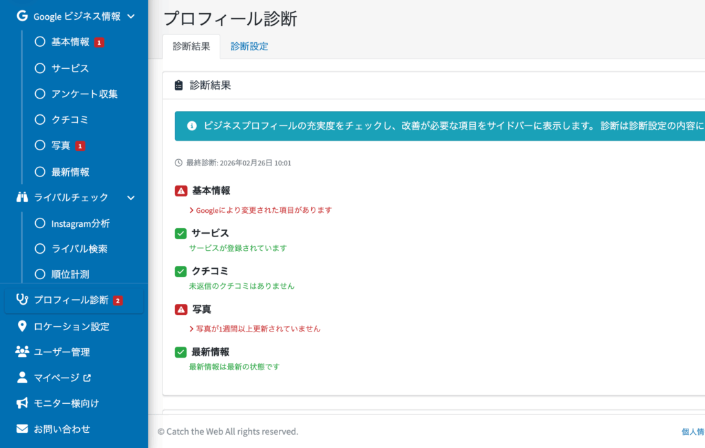This screenshot has height=448, width=705.
Task: Click the Google G logo icon
Action: click(x=22, y=16)
